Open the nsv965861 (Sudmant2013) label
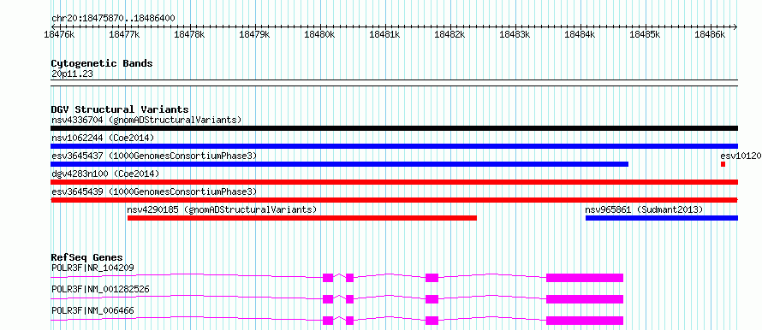Image resolution: width=762 pixels, height=330 pixels. pyautogui.click(x=644, y=209)
